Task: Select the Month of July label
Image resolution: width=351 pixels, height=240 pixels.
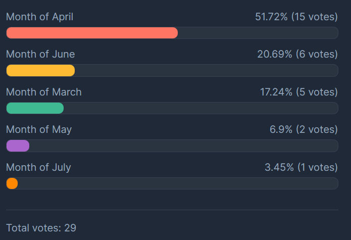Action: coord(38,167)
